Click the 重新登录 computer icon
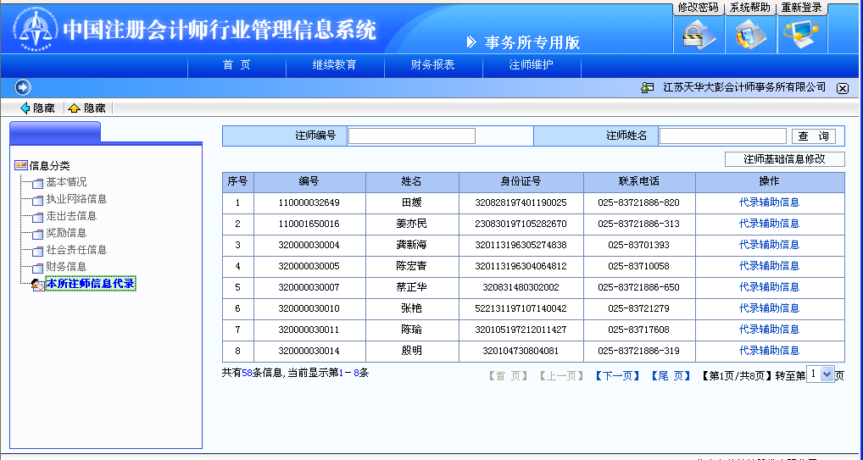863x460 pixels. click(x=801, y=35)
